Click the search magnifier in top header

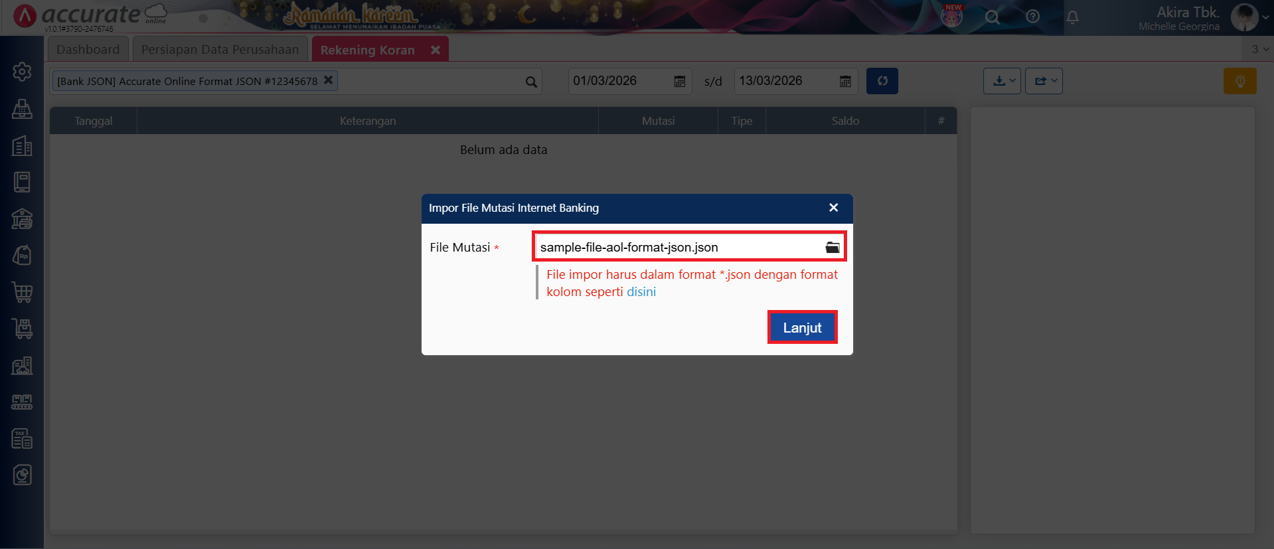point(992,17)
